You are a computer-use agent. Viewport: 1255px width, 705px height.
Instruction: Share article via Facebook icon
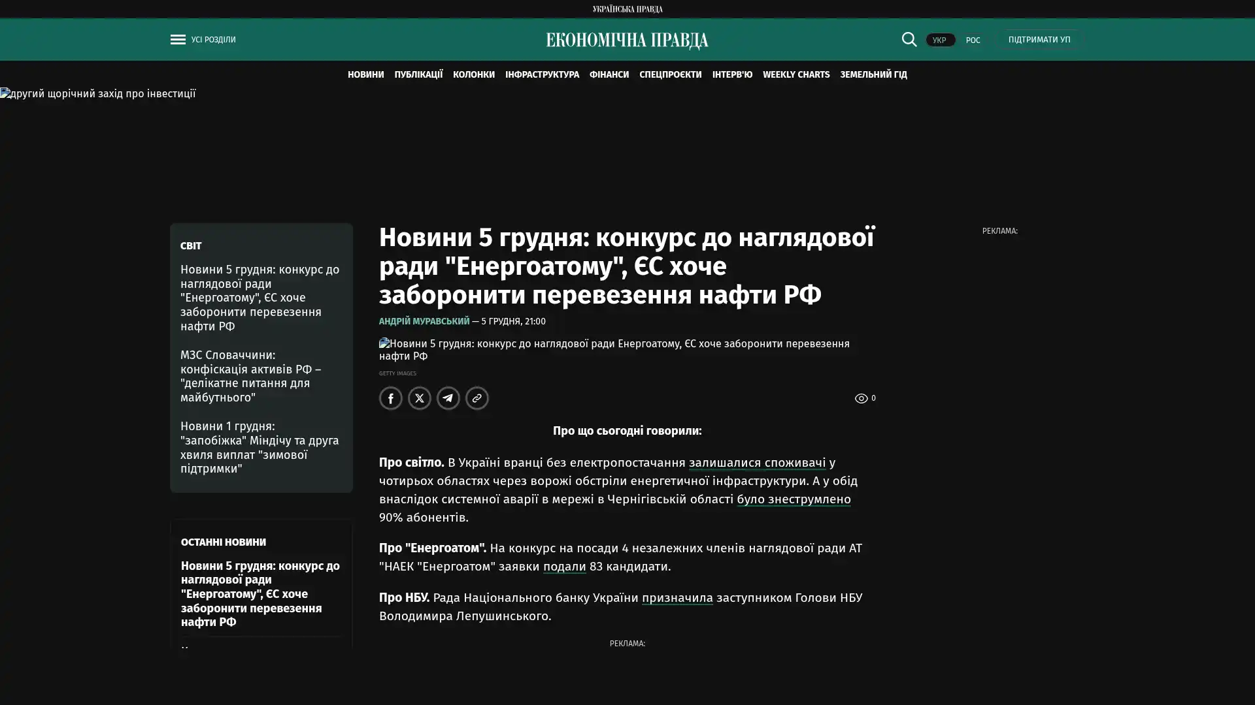[x=391, y=398]
